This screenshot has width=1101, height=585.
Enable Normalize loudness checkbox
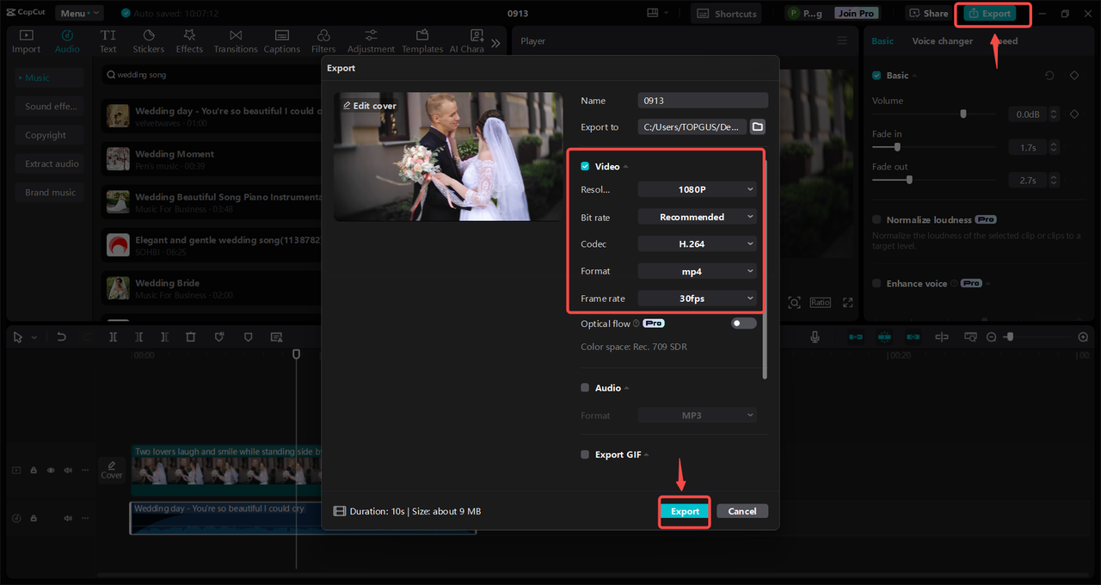point(876,220)
